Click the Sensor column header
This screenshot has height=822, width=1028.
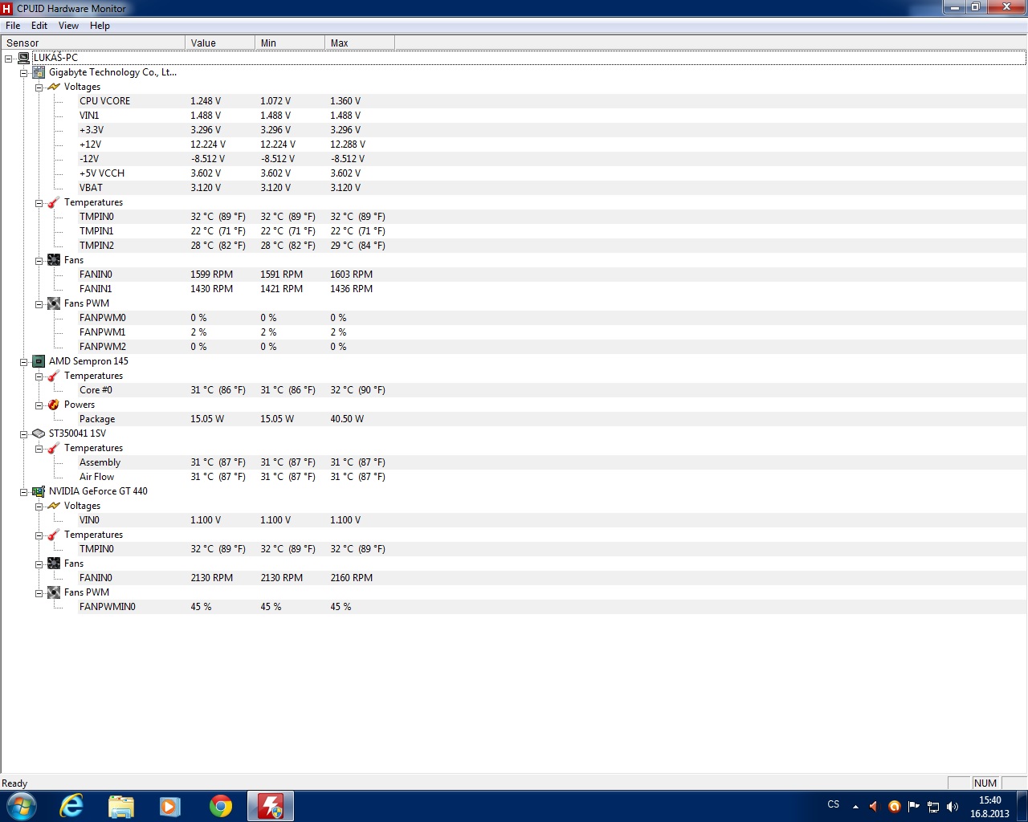(93, 43)
